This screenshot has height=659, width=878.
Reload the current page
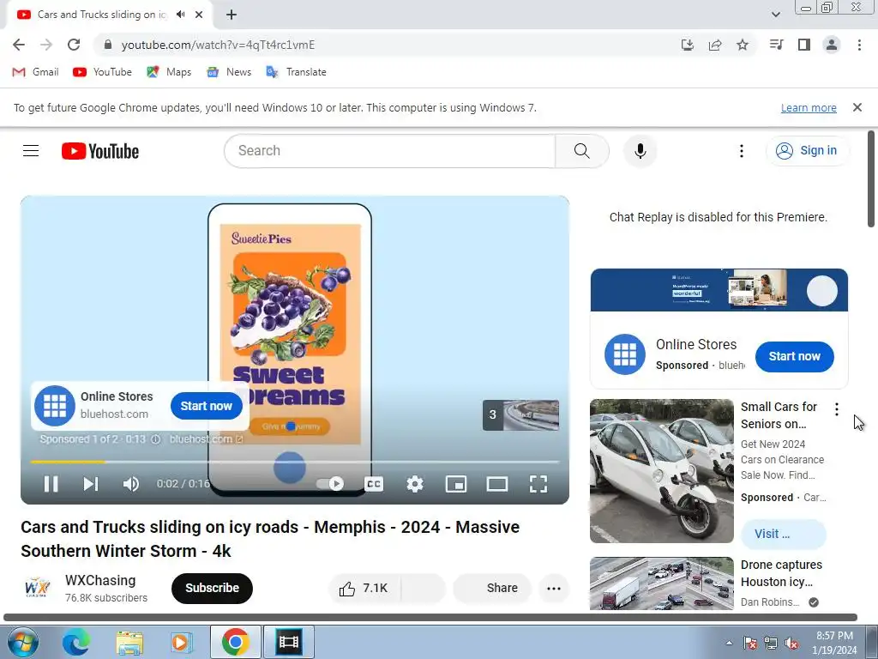(74, 45)
